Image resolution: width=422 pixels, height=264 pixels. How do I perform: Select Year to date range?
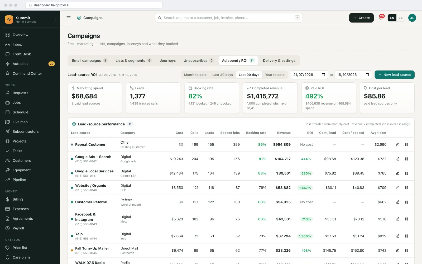pyautogui.click(x=275, y=75)
